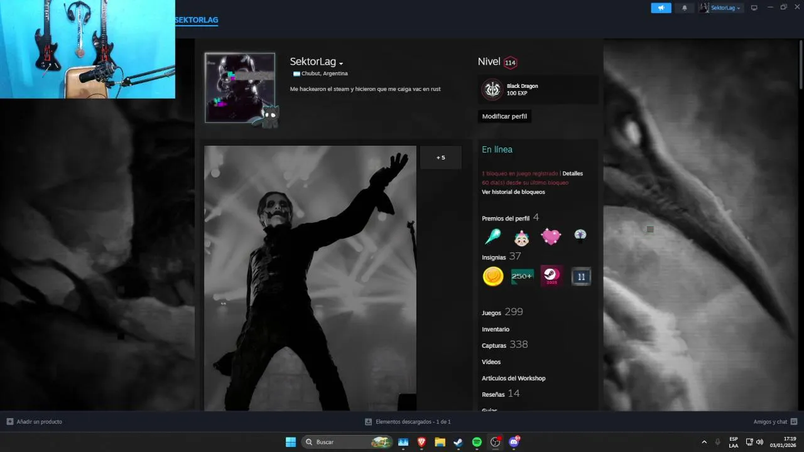804x452 pixels.
Task: Open the Steam taskbar icon
Action: 459,442
